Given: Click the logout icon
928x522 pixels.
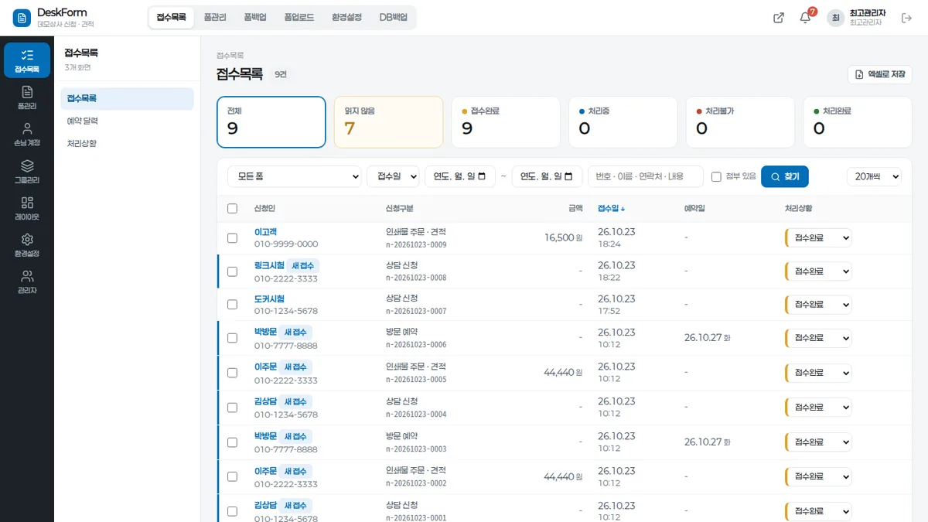Looking at the screenshot, I should tap(907, 18).
